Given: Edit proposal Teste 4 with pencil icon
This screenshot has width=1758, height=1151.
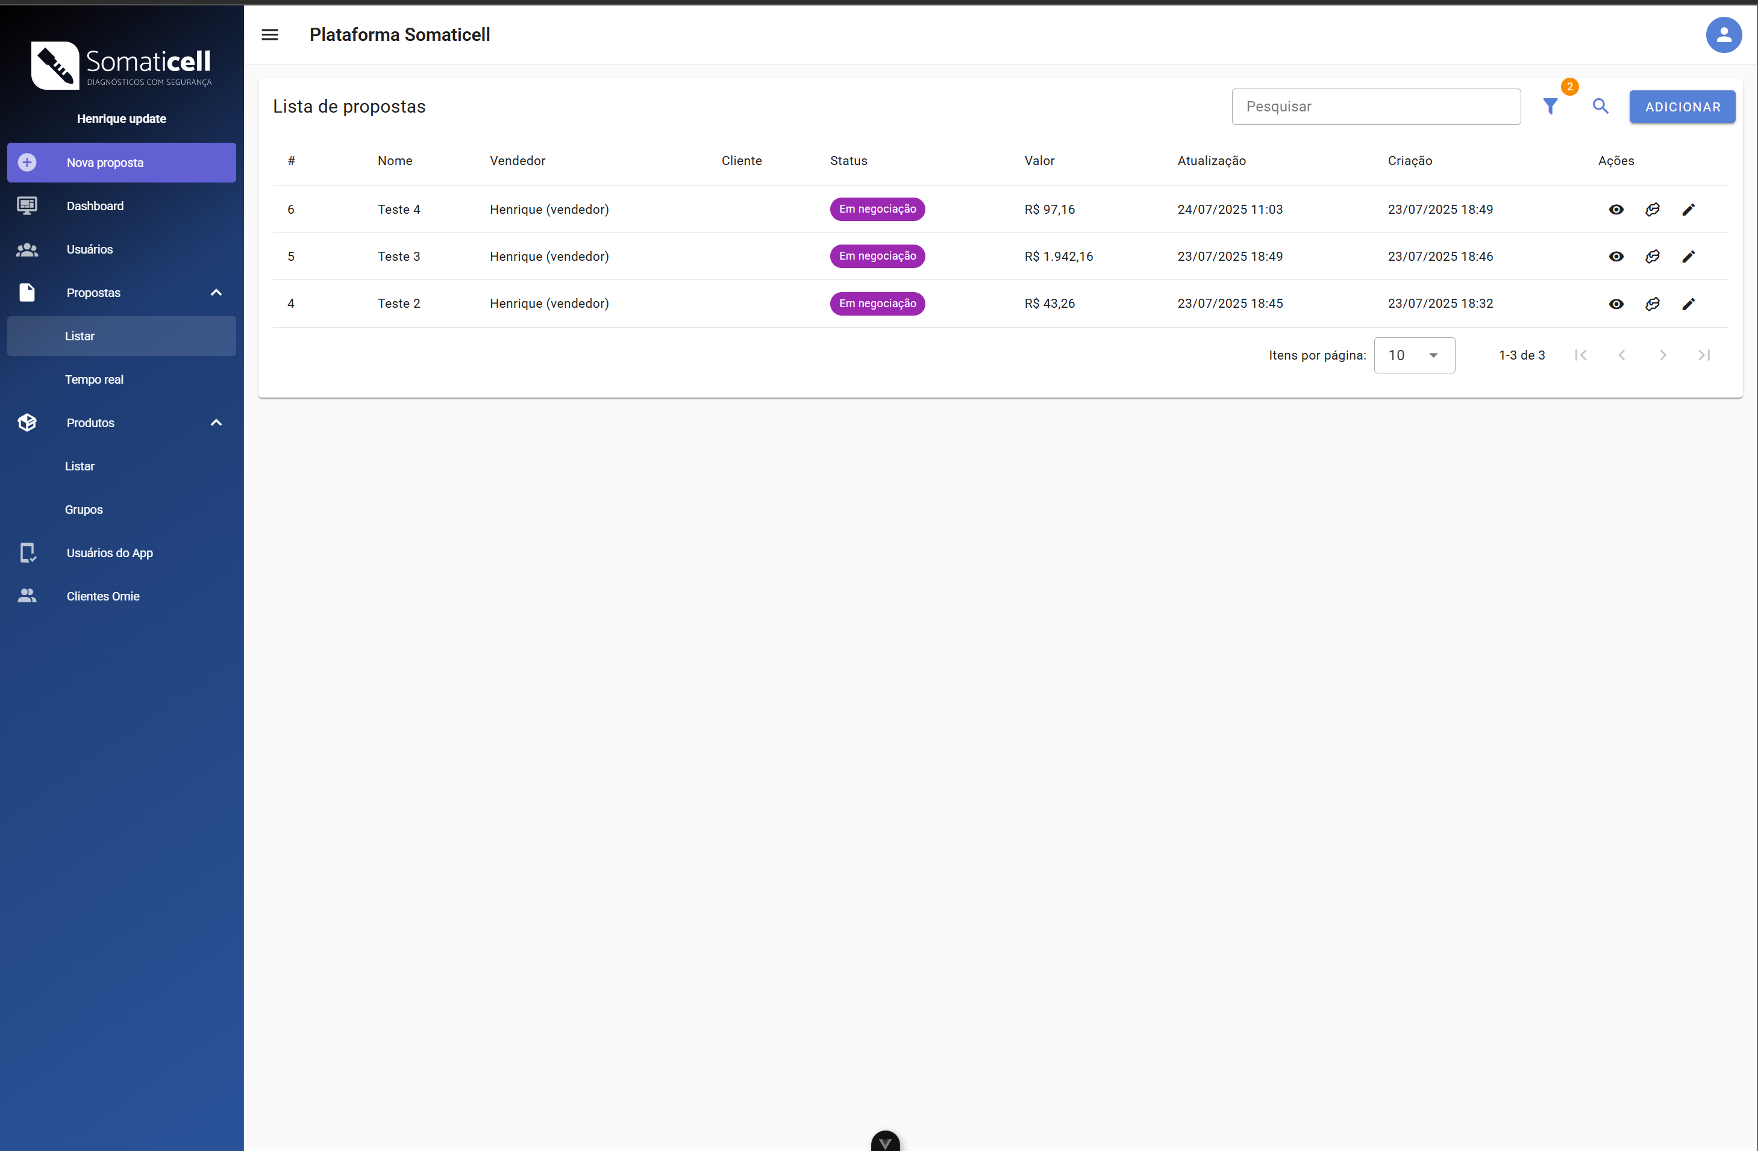Looking at the screenshot, I should pos(1688,210).
